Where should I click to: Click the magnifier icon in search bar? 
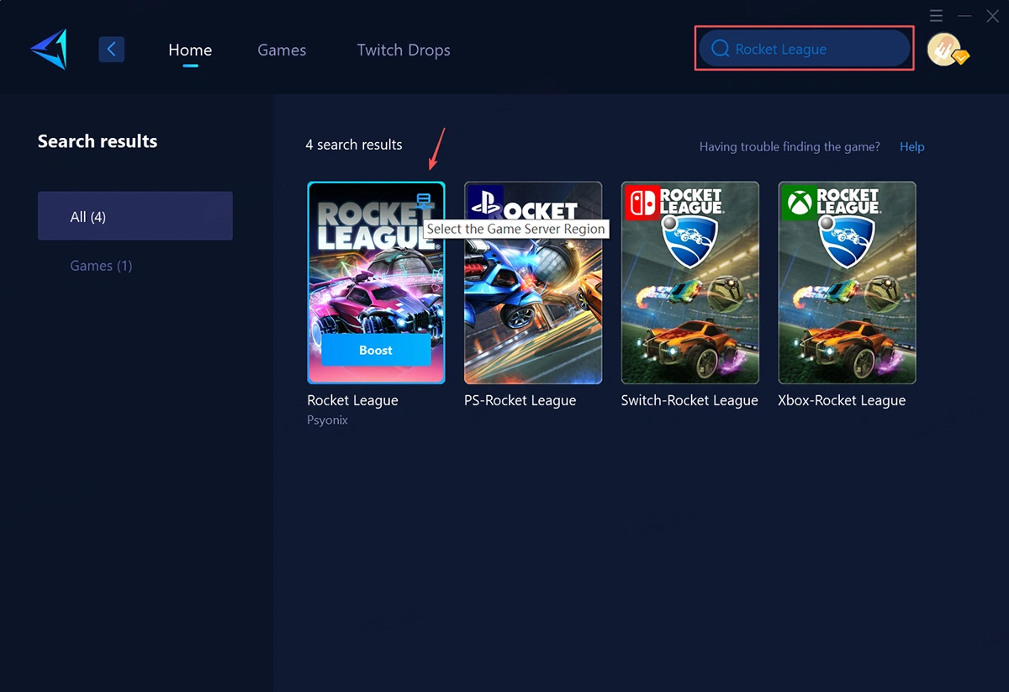coord(720,49)
